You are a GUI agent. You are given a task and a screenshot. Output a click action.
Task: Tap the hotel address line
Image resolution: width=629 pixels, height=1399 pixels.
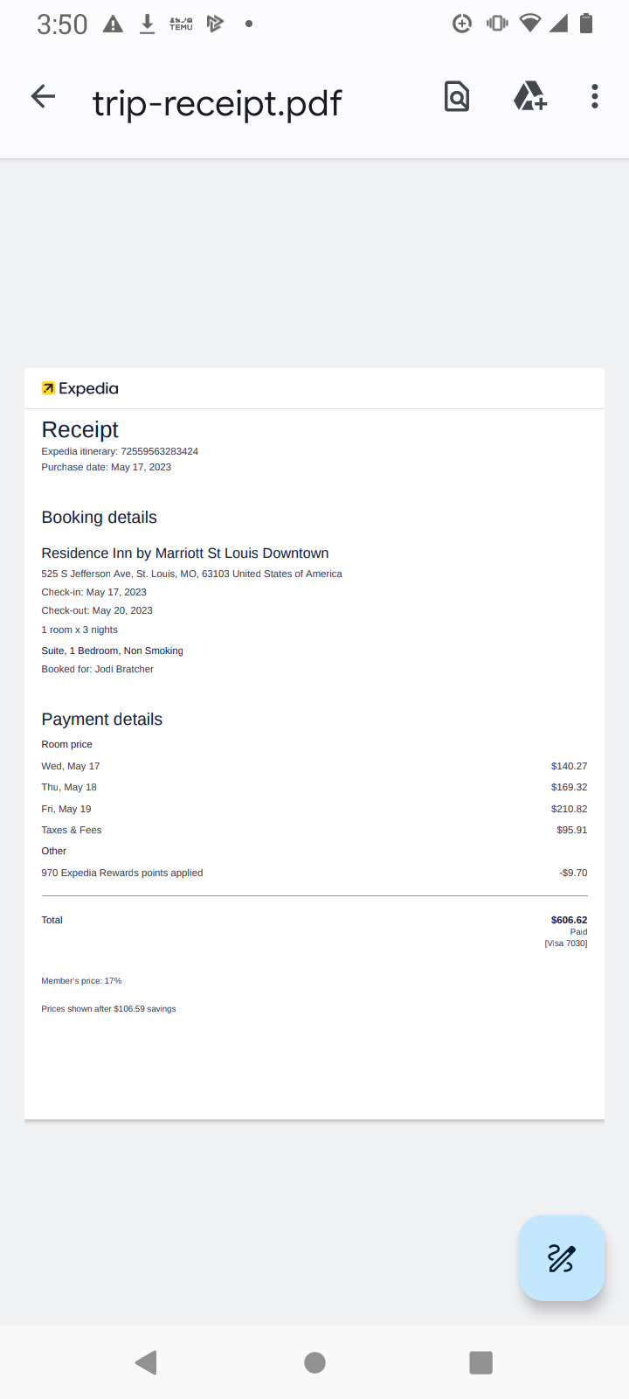click(191, 574)
